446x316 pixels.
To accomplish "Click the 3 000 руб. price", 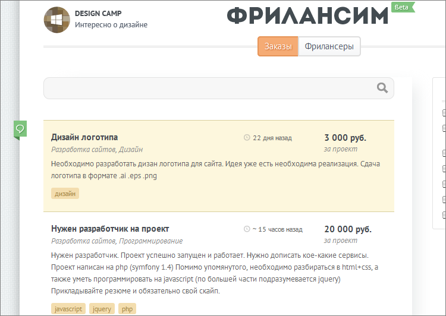I will (345, 138).
